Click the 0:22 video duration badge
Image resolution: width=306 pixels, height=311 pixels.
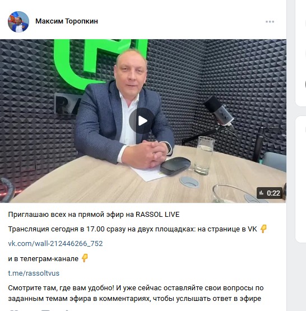click(x=270, y=193)
